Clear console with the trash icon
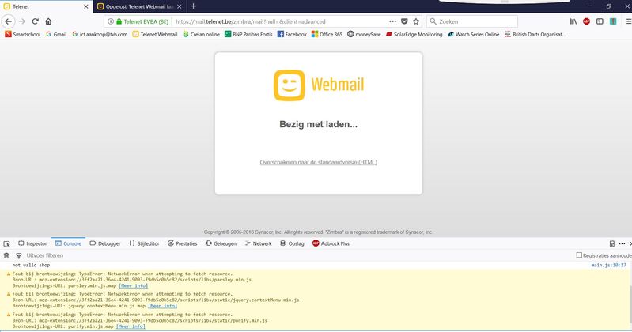Viewport: 632px width, 332px height. [6, 255]
